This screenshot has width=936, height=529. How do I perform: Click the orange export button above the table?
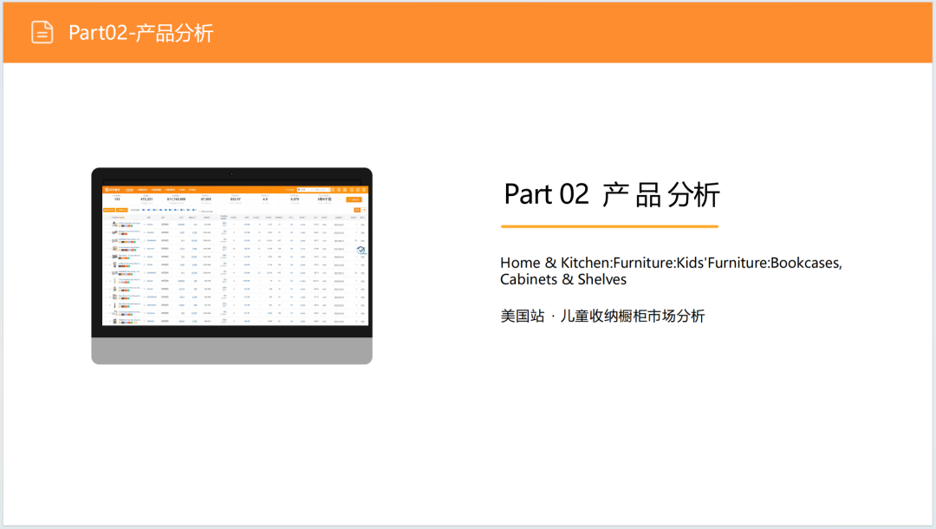[354, 199]
